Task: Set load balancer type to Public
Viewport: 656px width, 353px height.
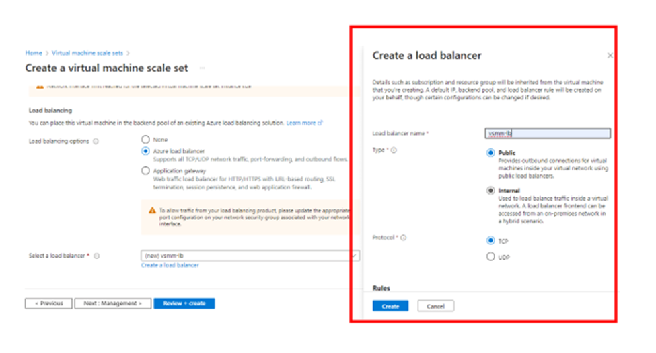Action: point(490,153)
